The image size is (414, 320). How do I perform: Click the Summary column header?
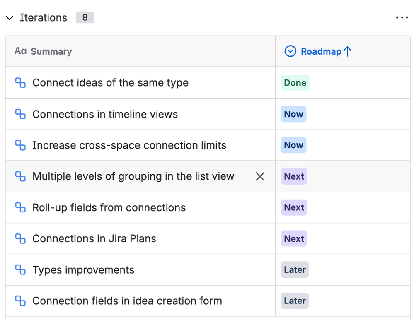[x=51, y=51]
